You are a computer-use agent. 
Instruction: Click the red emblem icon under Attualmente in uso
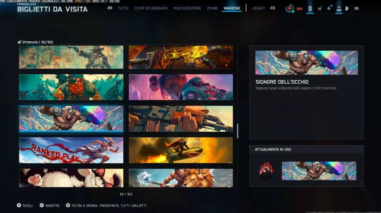coord(266,171)
